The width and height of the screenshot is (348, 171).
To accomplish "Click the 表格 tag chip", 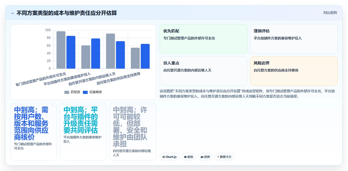I will click(x=189, y=157).
